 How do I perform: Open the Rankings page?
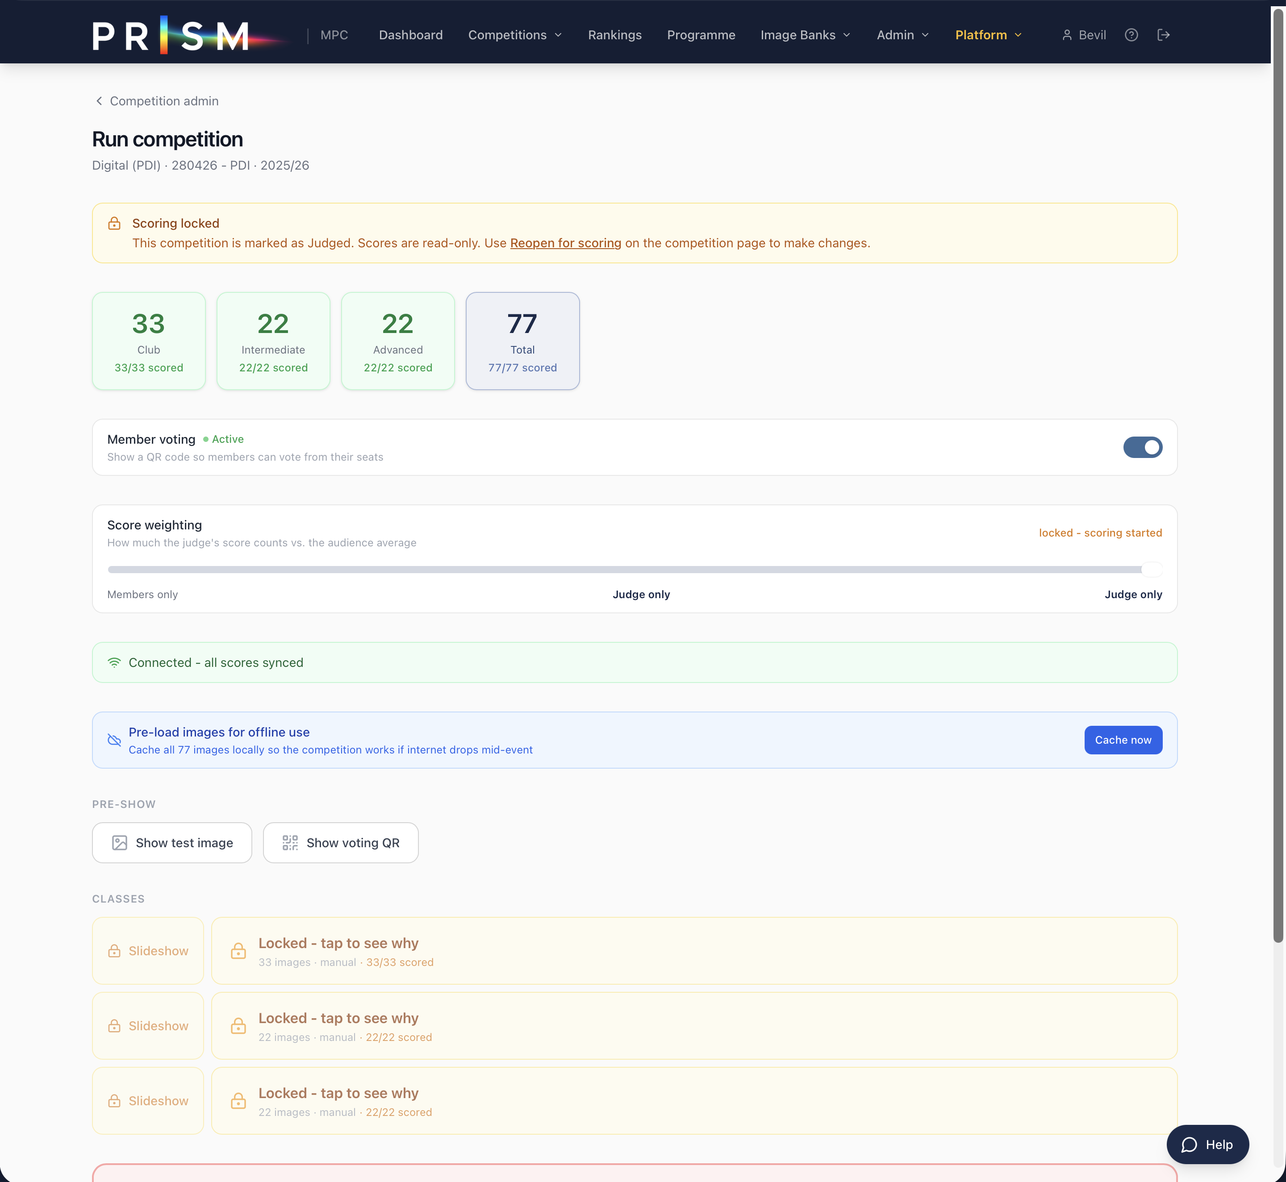coord(615,35)
